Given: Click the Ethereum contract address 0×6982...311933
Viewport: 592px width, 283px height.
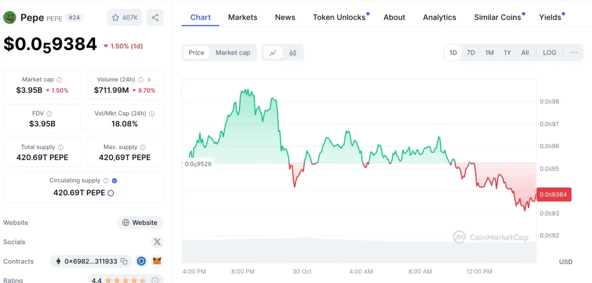Looking at the screenshot, I should 90,261.
